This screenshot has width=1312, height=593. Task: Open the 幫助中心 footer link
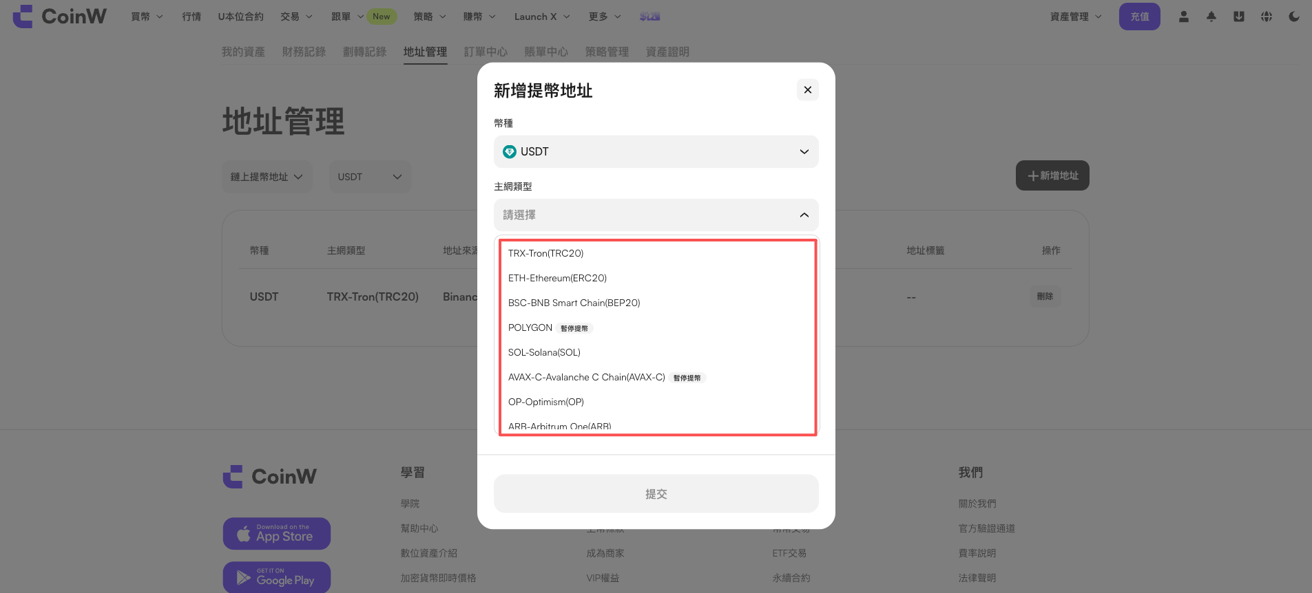419,528
